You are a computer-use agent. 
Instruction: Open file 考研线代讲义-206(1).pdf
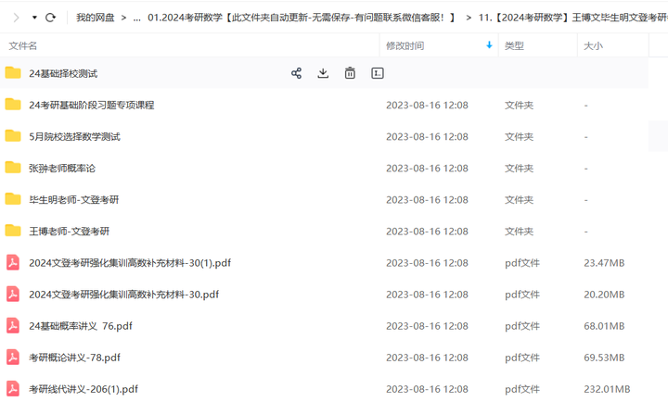(83, 389)
